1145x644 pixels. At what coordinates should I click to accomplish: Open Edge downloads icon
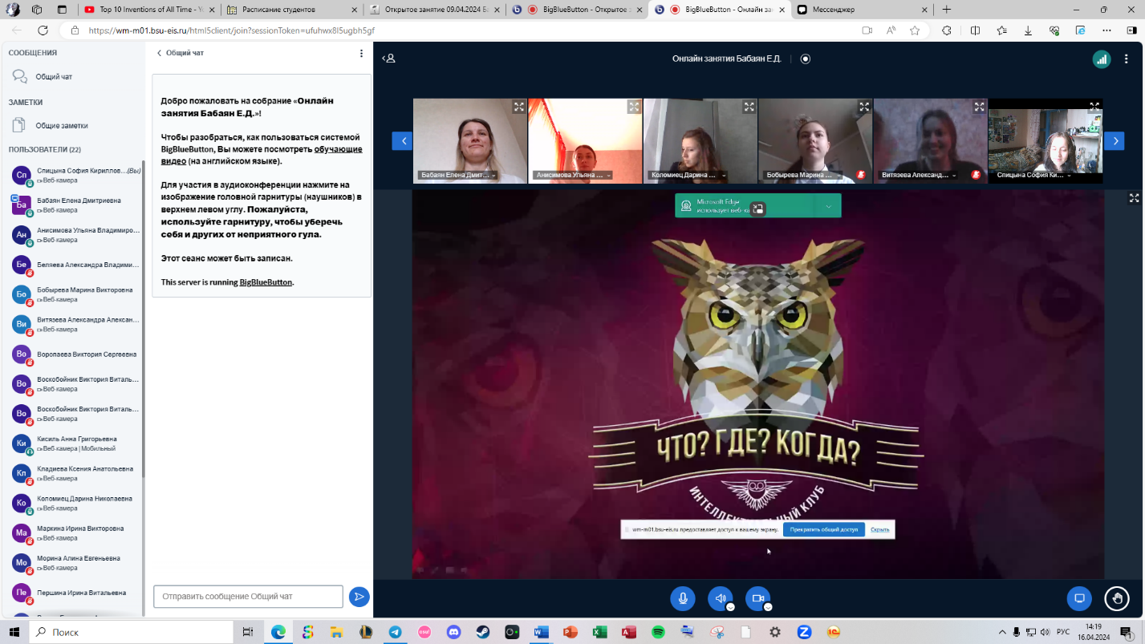pos(1029,30)
